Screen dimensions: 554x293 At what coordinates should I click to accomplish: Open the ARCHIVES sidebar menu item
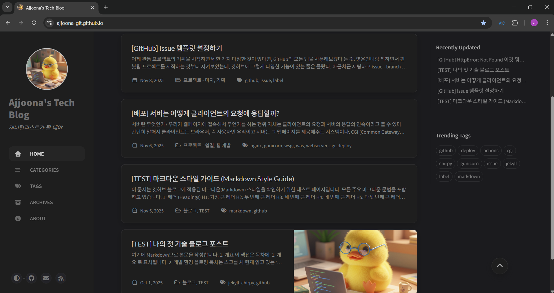pyautogui.click(x=41, y=202)
